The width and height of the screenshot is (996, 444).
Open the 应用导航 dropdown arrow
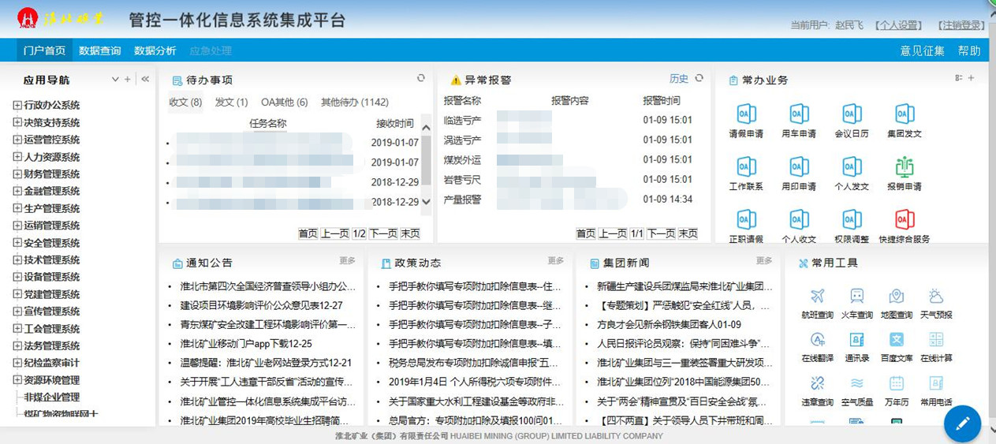(115, 79)
